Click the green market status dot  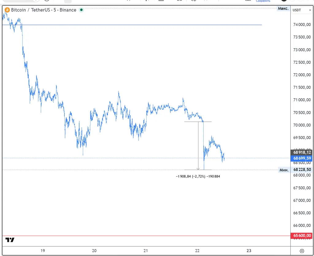[x=81, y=10]
